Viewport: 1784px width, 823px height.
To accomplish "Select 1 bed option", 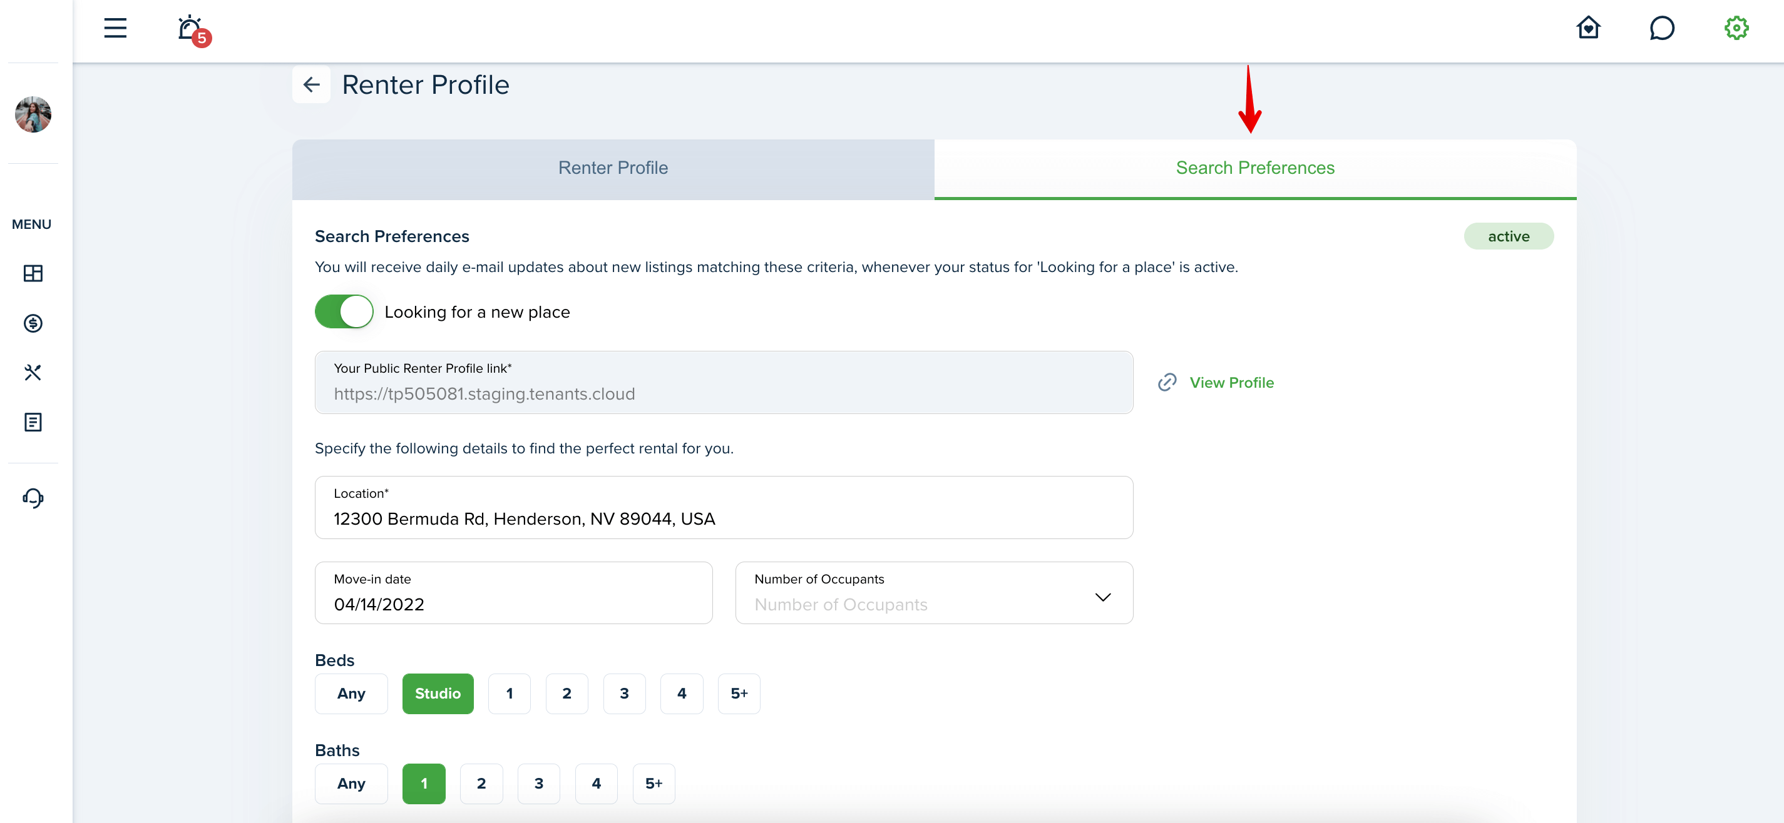I will (509, 693).
